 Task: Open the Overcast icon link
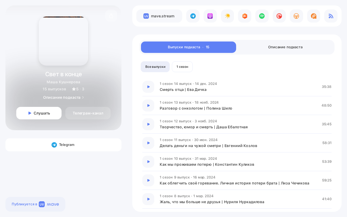(x=296, y=16)
